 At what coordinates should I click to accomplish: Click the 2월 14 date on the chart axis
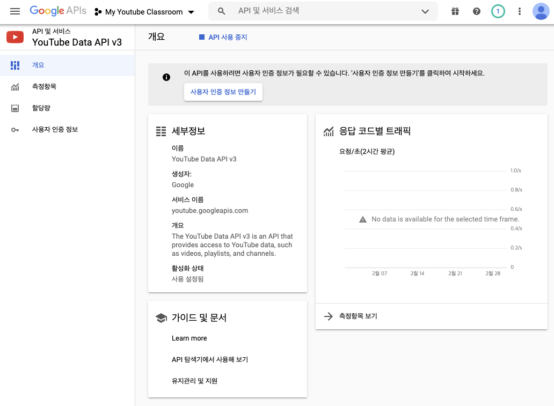pyautogui.click(x=417, y=273)
